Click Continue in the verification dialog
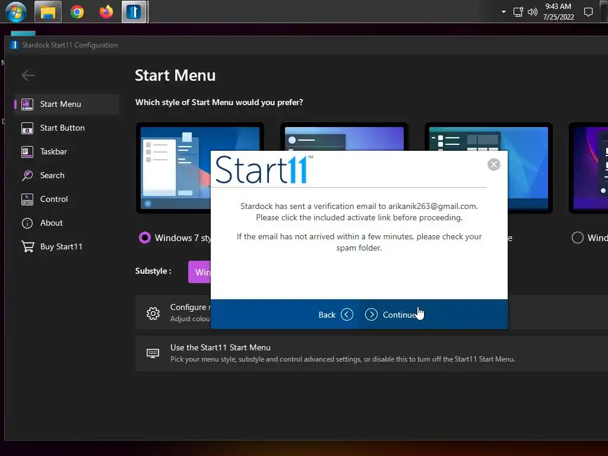The width and height of the screenshot is (608, 456). tap(392, 315)
